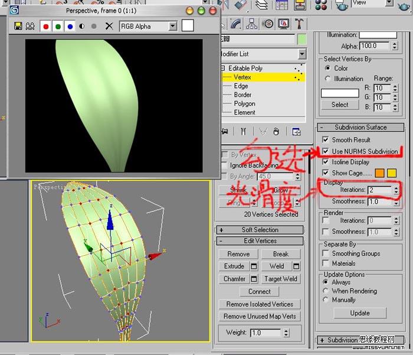Open Render Scene teapot icon
This screenshot has width=413, height=355.
[342, 5]
